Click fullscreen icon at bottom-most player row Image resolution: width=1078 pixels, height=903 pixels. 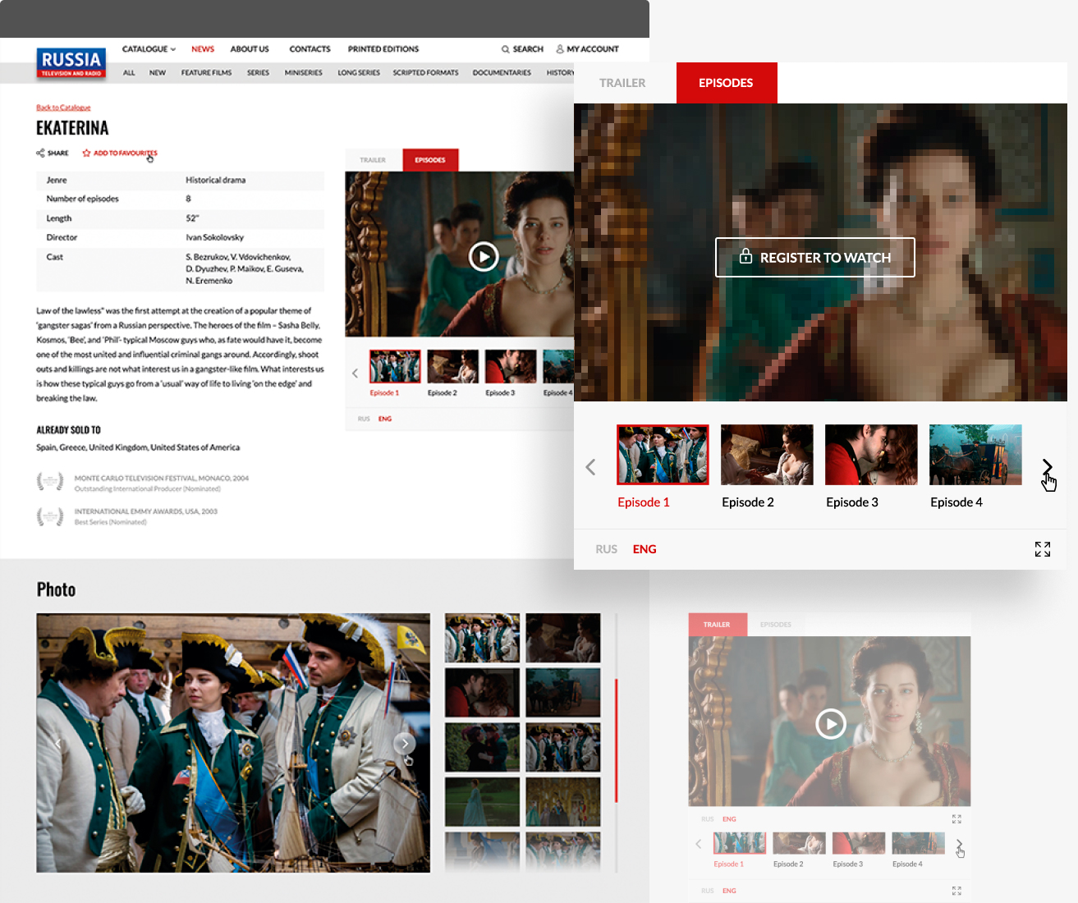[956, 891]
